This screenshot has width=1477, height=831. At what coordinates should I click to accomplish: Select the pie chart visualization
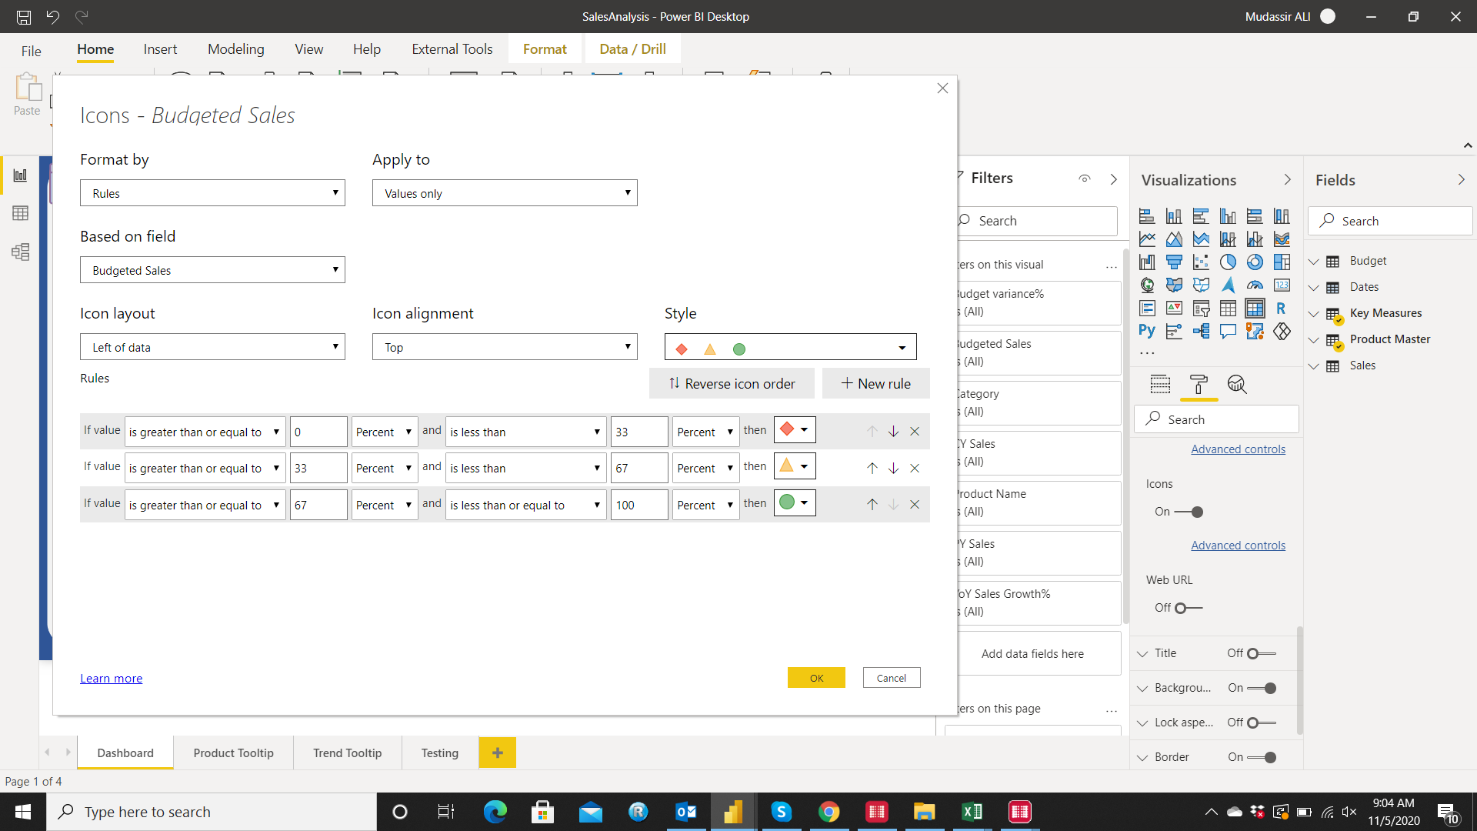1228,262
